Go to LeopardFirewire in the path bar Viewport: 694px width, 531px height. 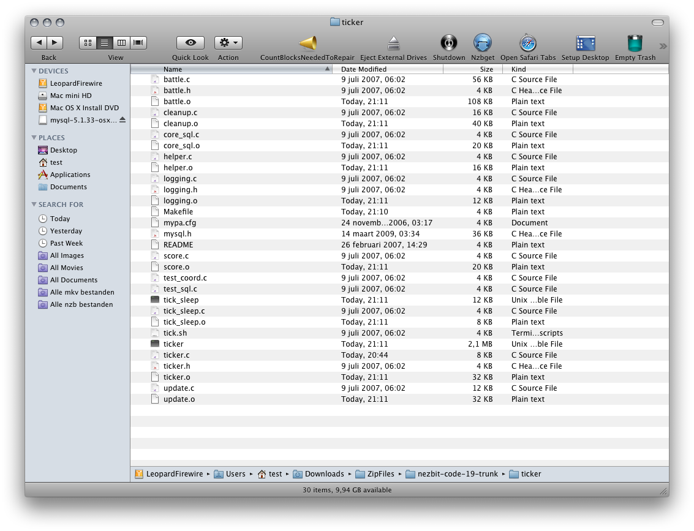tap(168, 474)
